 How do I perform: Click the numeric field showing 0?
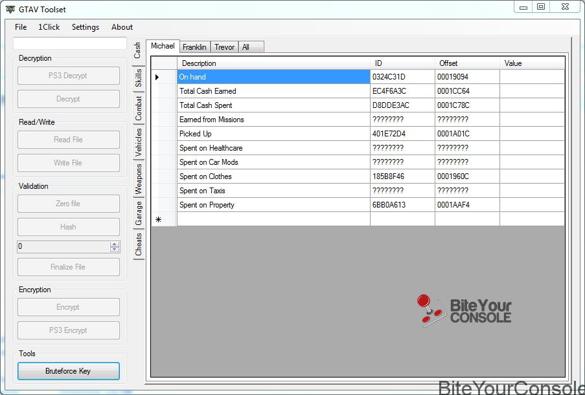(x=63, y=246)
